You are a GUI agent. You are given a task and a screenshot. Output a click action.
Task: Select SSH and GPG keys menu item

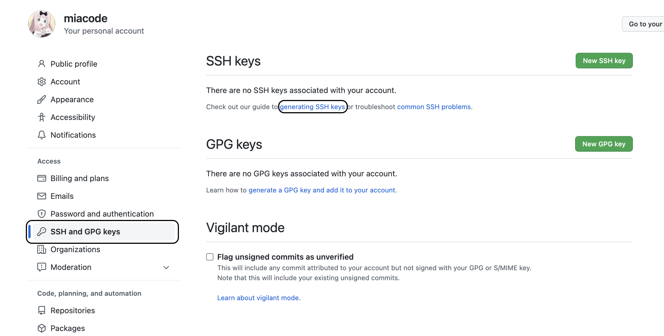[x=85, y=232]
